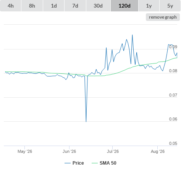Image resolution: width=181 pixels, height=173 pixels.
Task: Select the 4h time range tab
Action: click(11, 6)
